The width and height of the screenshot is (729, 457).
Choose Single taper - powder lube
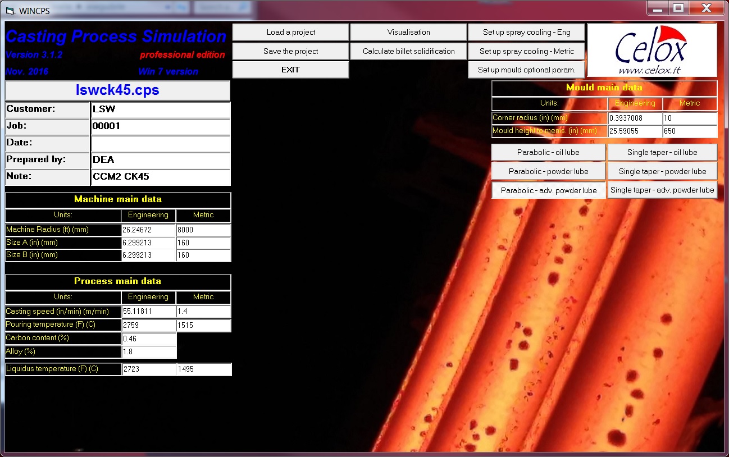point(662,171)
